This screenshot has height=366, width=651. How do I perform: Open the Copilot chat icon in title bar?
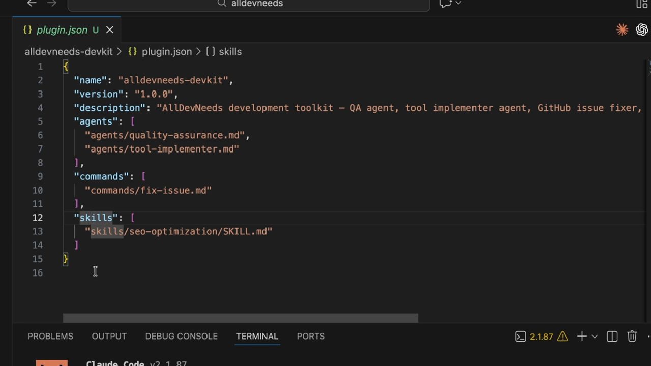tap(446, 3)
